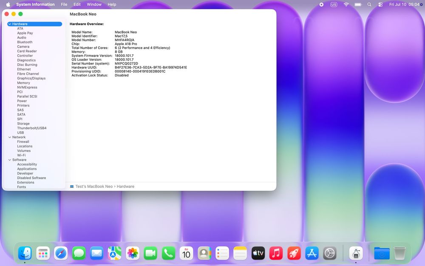425x266 pixels.
Task: Open the Window menu
Action: 94,4
